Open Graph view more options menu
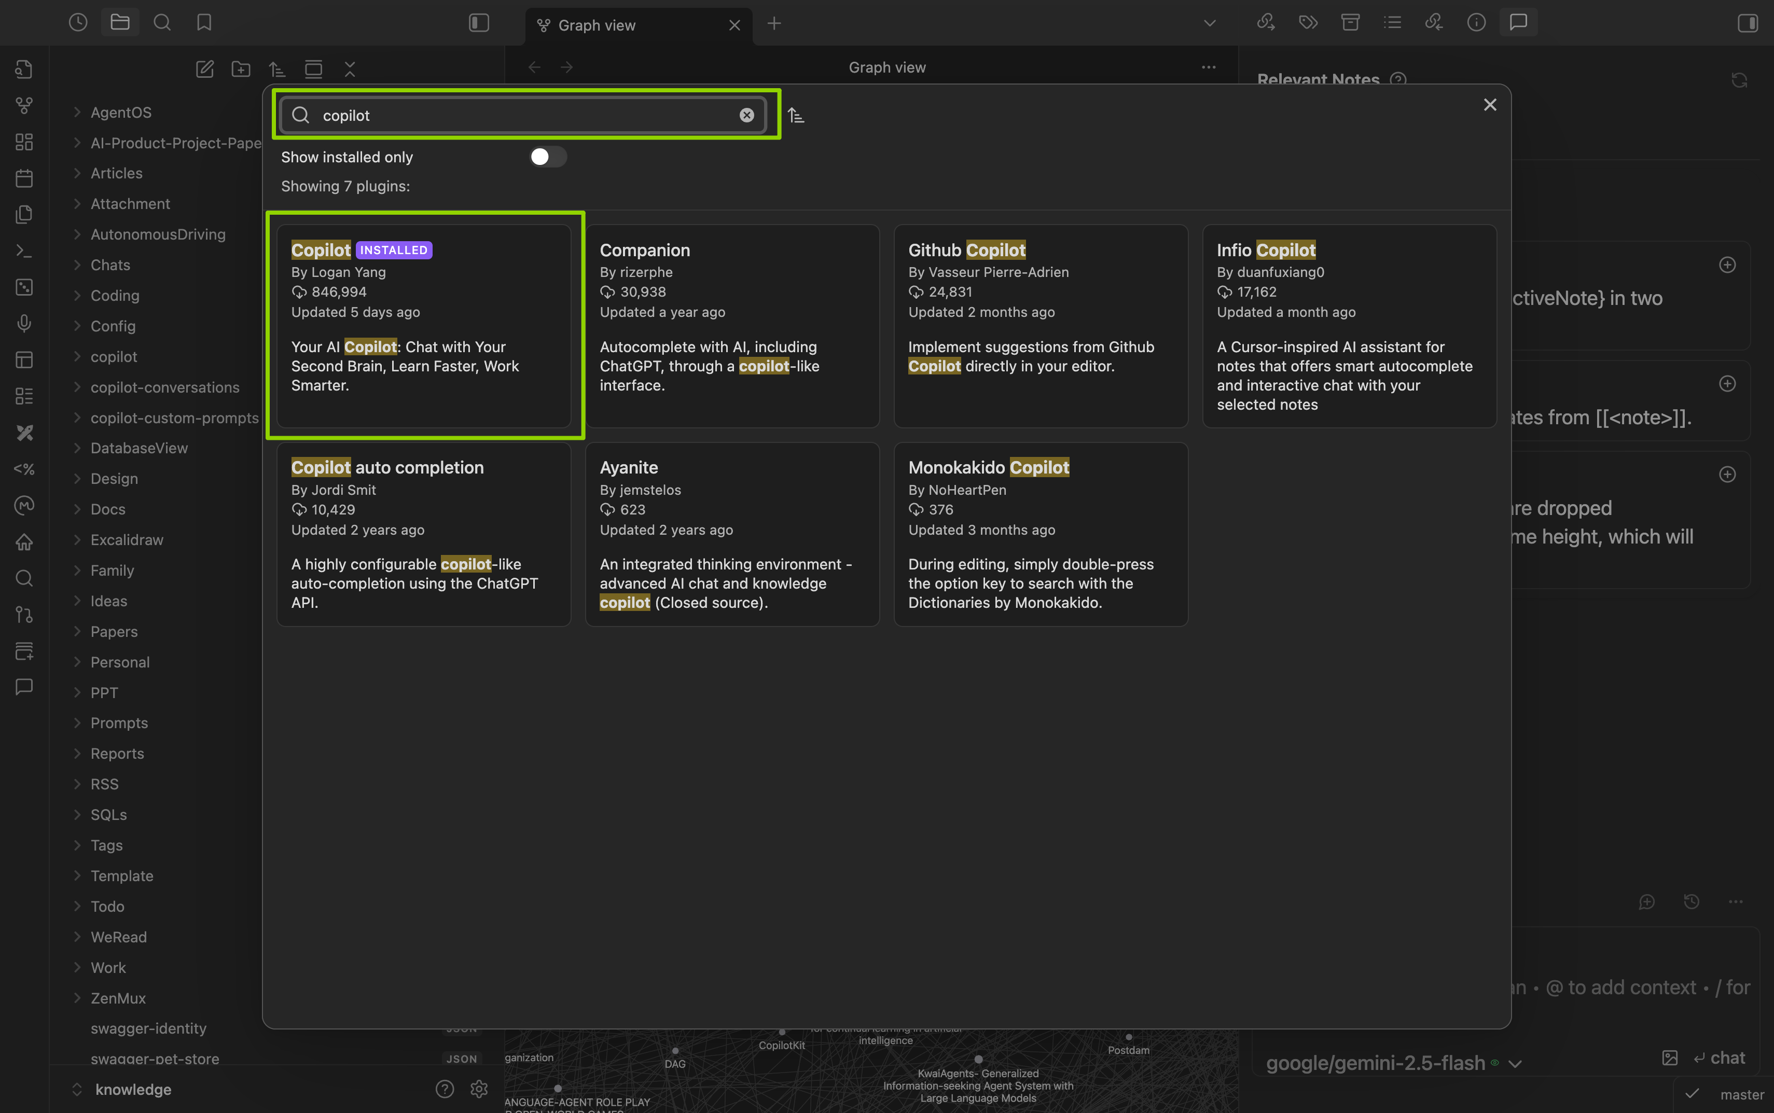1774x1113 pixels. pyautogui.click(x=1209, y=67)
